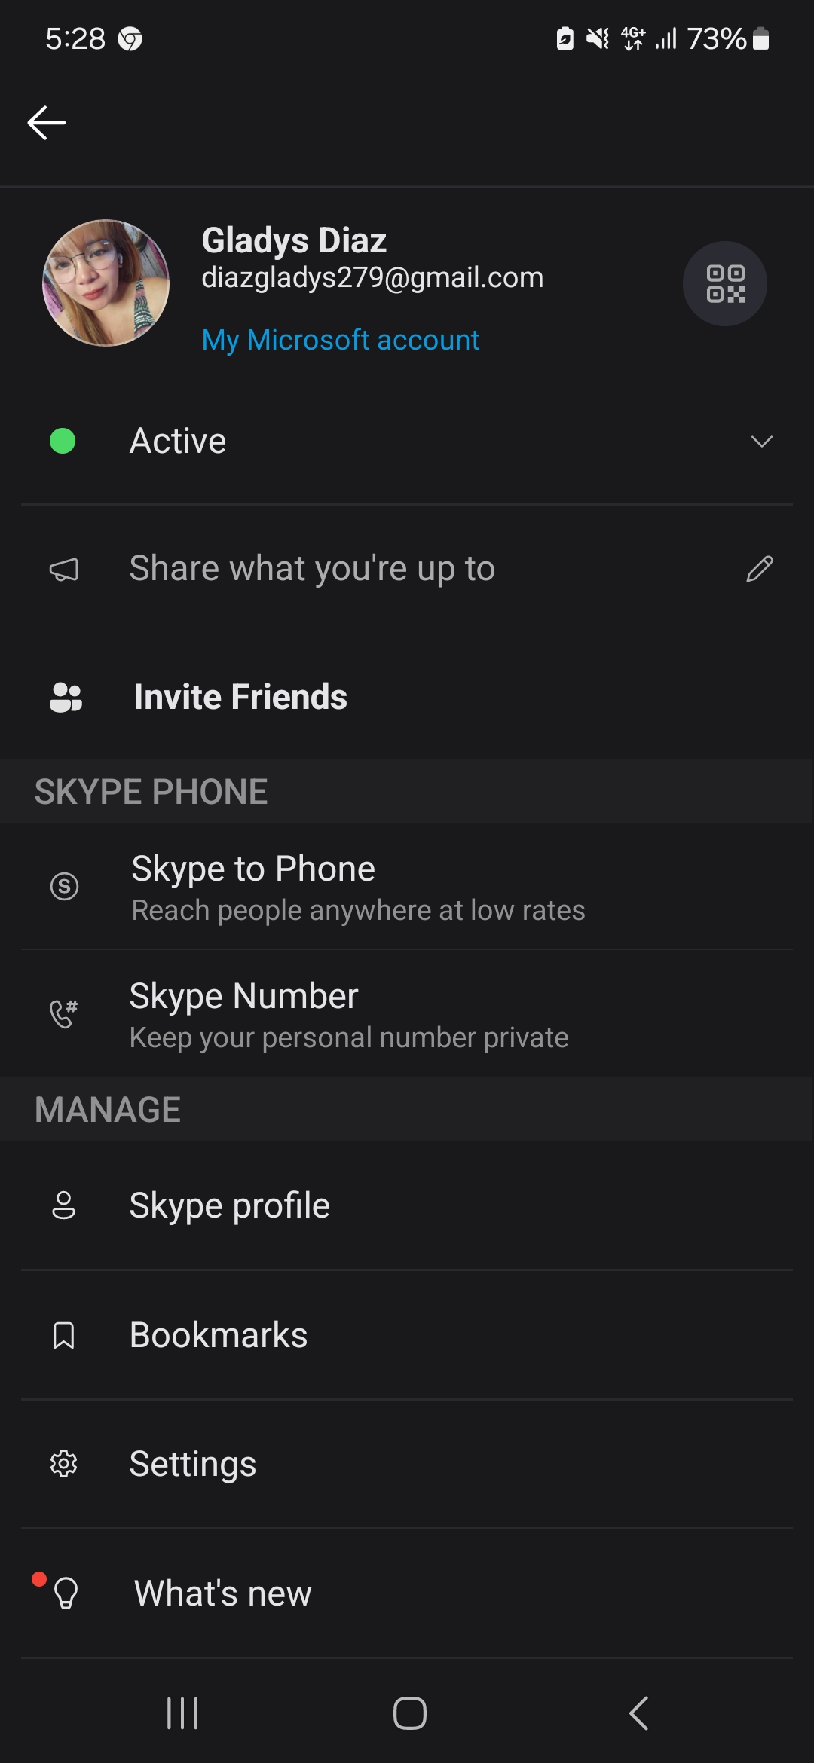Tap the Invite Friends people icon
This screenshot has width=814, height=1763.
click(66, 697)
